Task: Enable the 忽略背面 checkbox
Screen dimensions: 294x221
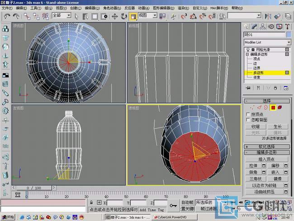Action: (248, 120)
